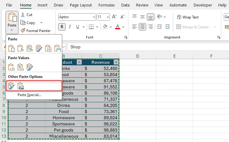
Task: Open the Revenue column filter dropdown
Action: tap(116, 63)
